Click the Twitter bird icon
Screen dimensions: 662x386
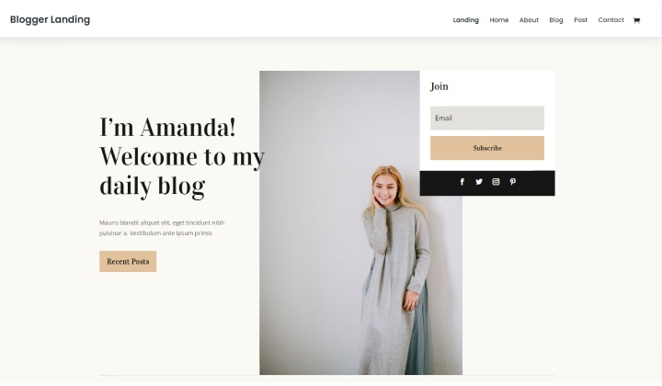[x=479, y=182]
